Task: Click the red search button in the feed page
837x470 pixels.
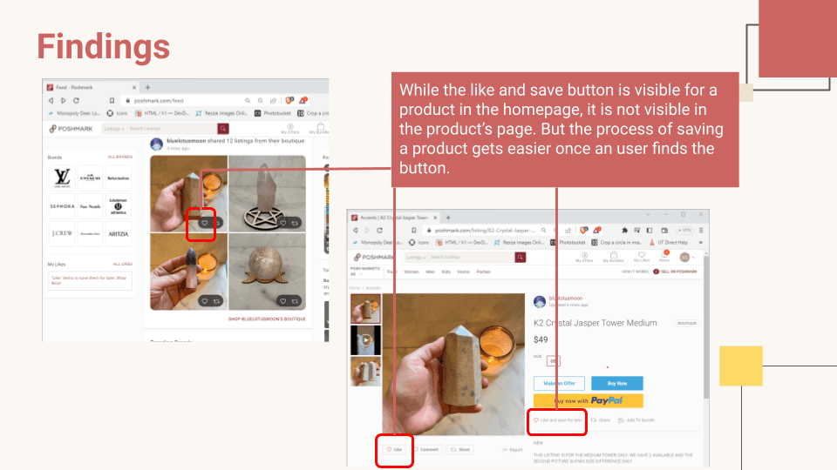Action: [x=223, y=129]
